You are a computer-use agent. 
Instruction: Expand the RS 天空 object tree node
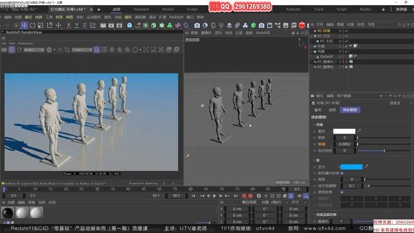point(312,36)
